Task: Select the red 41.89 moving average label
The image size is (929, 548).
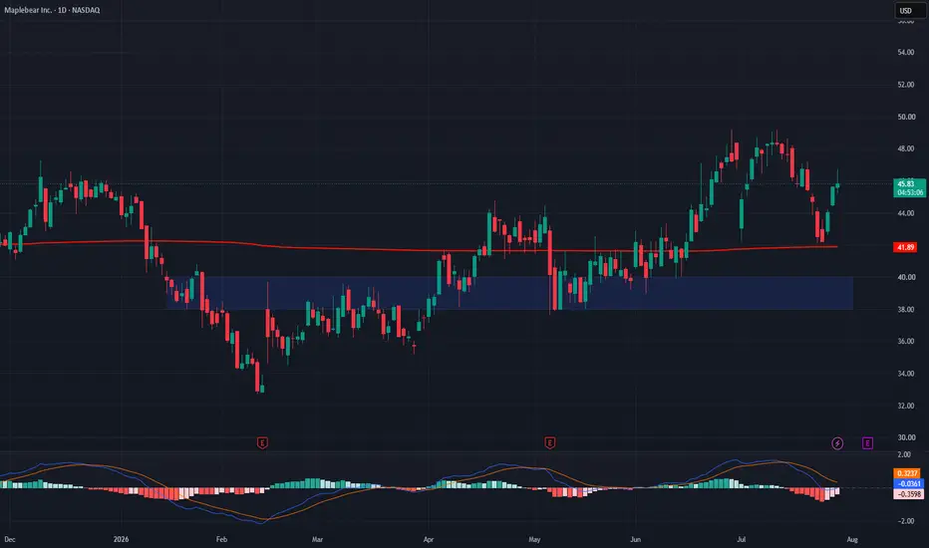Action: (x=905, y=247)
